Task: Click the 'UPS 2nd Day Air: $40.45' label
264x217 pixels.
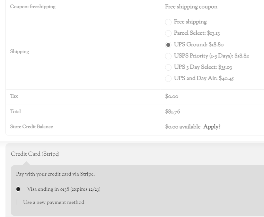Action: (x=204, y=78)
